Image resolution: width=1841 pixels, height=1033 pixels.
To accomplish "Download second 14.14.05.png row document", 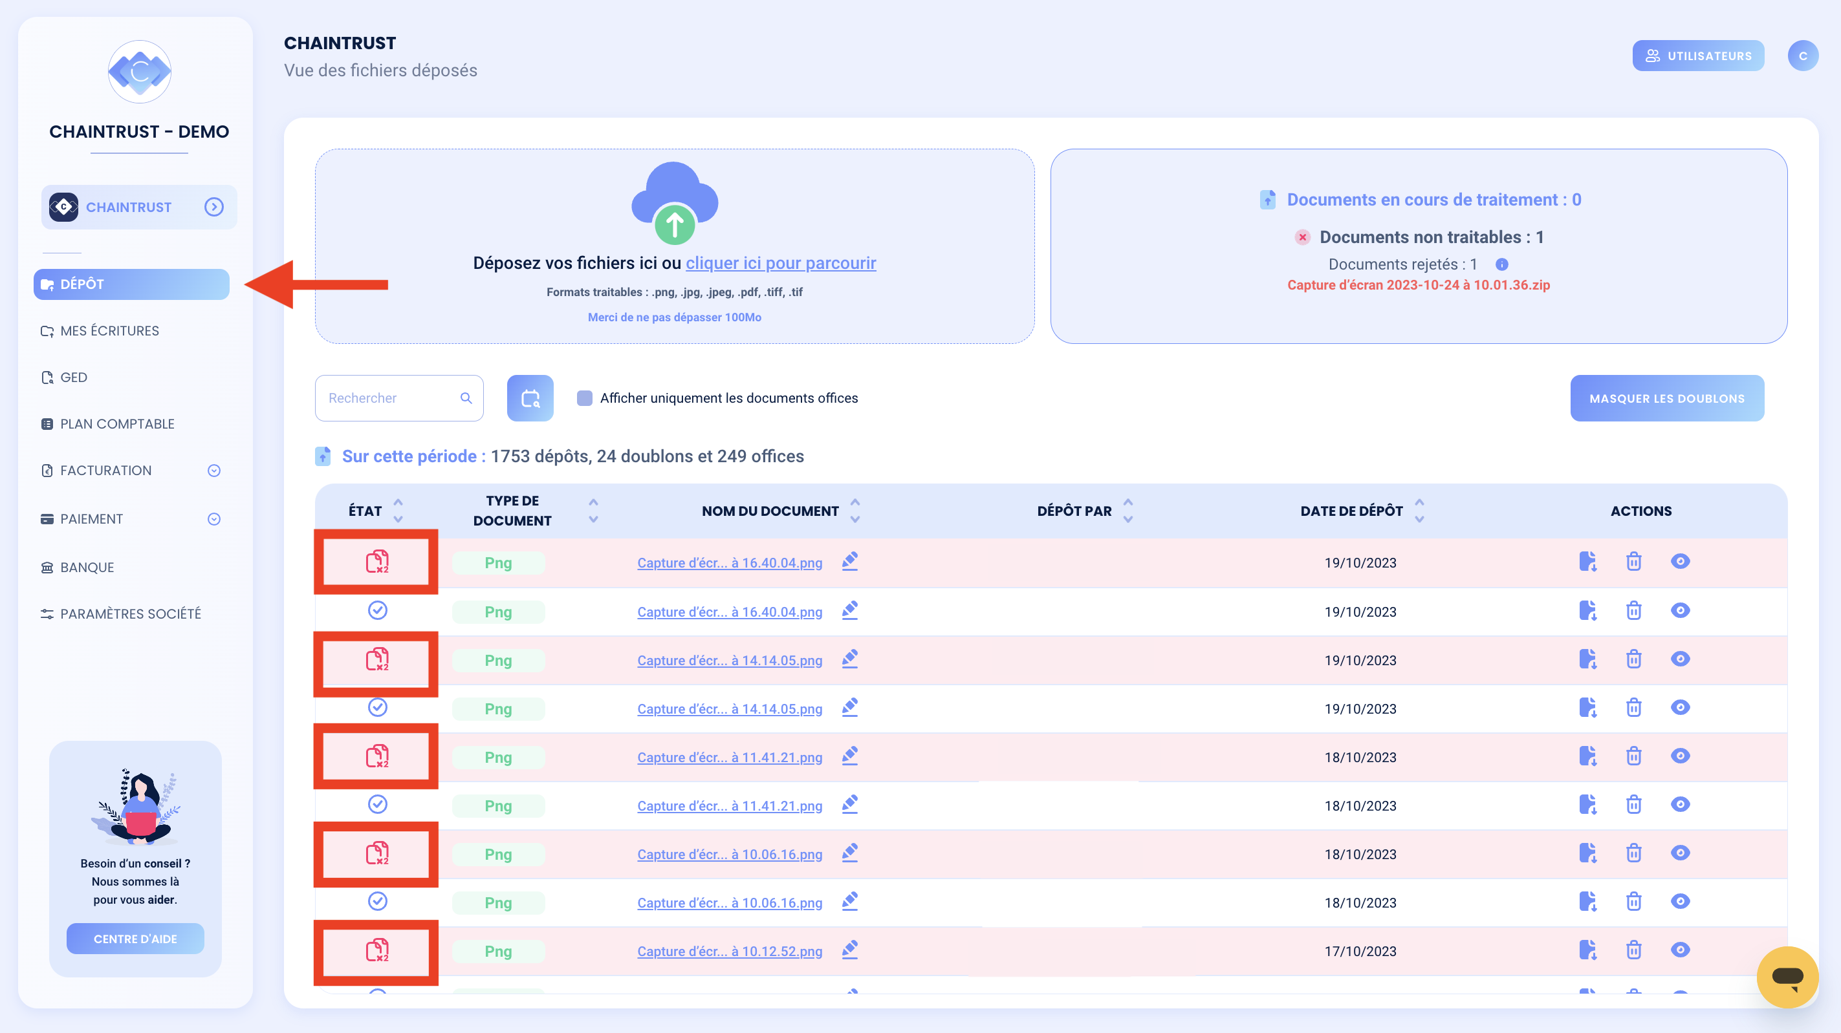I will 1587,708.
